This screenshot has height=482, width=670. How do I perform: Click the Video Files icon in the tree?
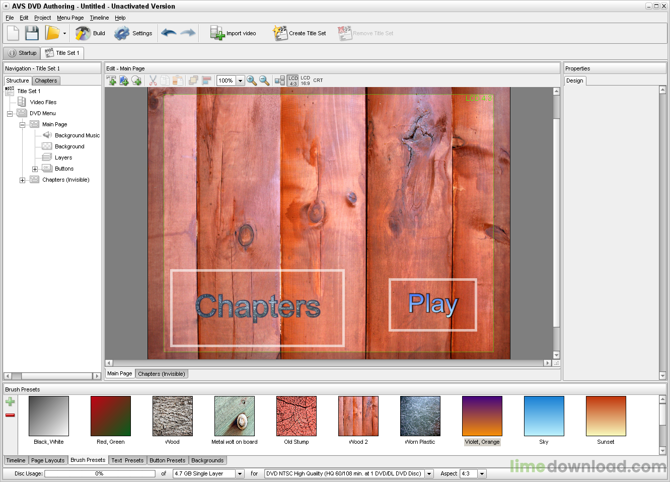pos(22,102)
